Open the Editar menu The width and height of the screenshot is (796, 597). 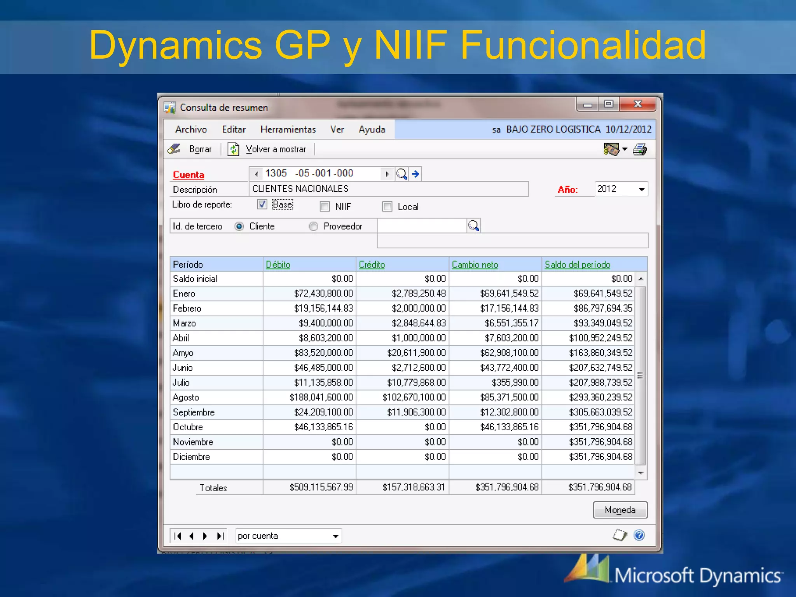(x=234, y=129)
